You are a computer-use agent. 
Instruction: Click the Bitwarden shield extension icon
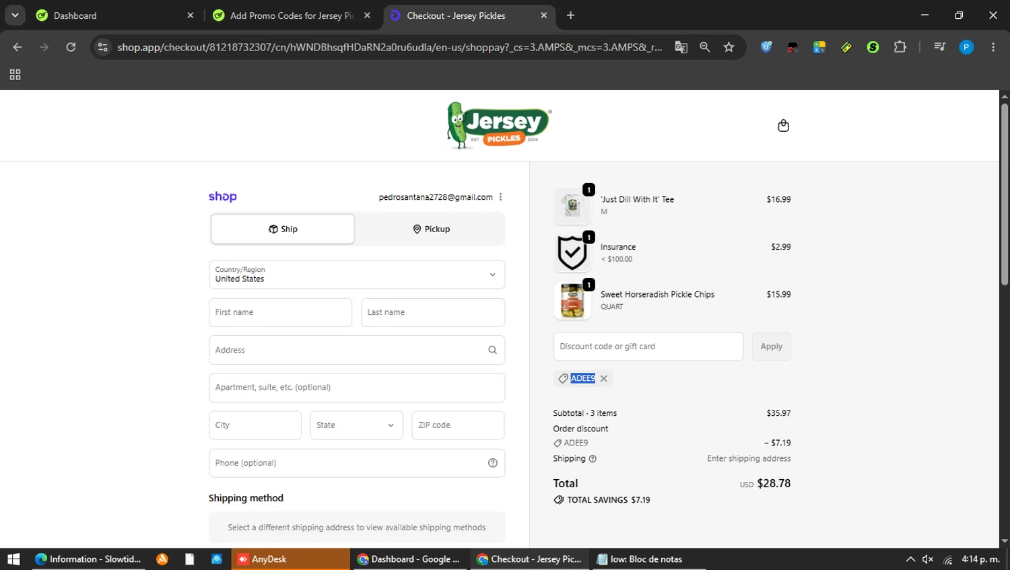(766, 47)
